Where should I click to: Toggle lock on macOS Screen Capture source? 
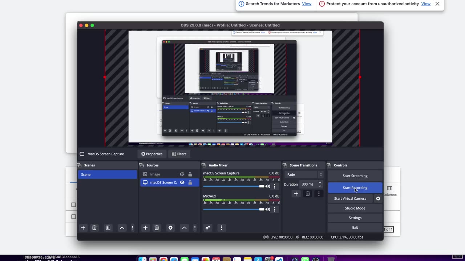(190, 182)
